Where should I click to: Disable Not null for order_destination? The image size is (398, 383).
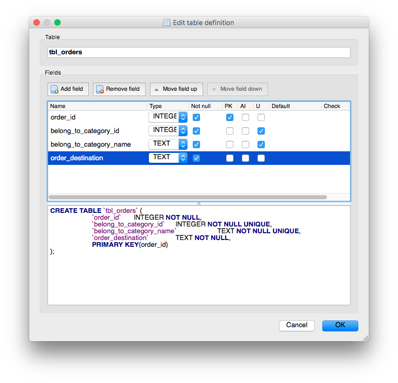tap(196, 158)
